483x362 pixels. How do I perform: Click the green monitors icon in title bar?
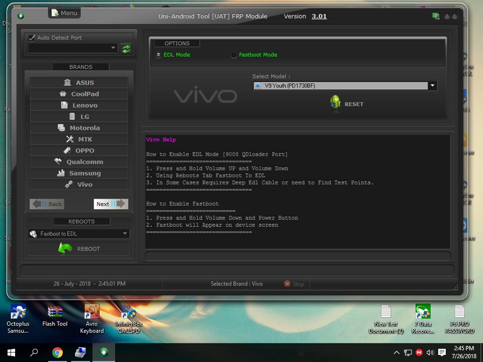436,16
